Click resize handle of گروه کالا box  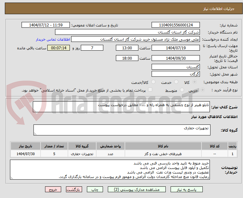coord(35,134)
